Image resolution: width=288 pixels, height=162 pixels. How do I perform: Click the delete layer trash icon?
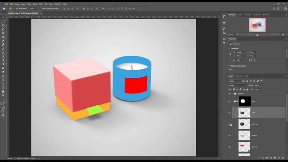283,158
